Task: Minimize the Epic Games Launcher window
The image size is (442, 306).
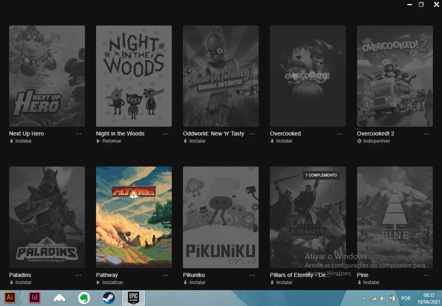Action: (x=410, y=4)
